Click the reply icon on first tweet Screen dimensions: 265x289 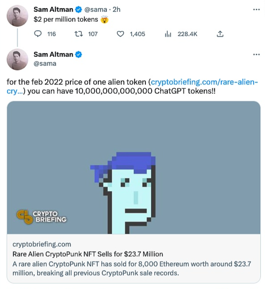pos(38,34)
